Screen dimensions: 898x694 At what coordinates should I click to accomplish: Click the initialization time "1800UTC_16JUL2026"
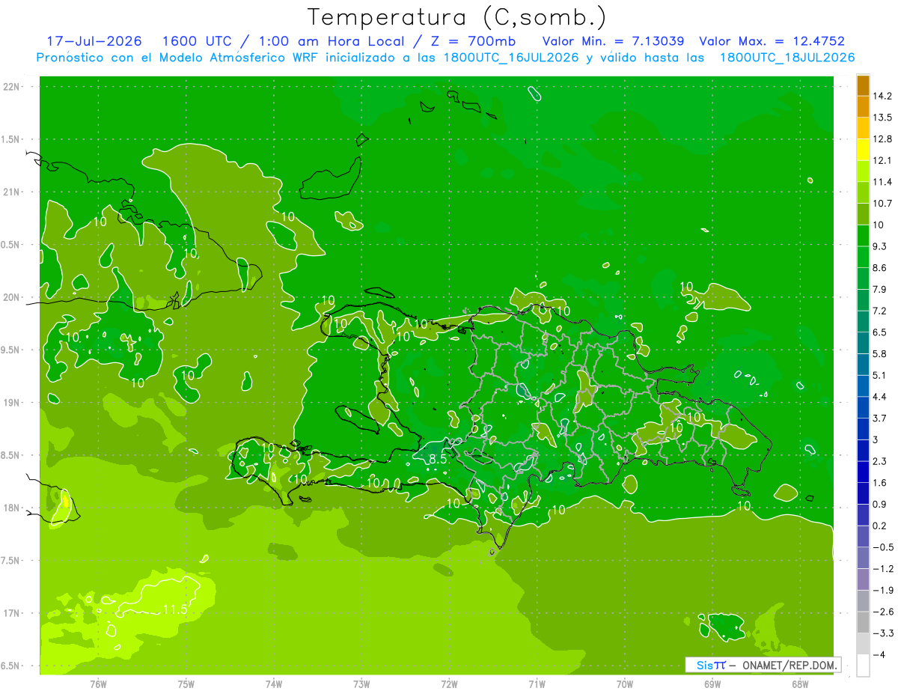tap(510, 58)
